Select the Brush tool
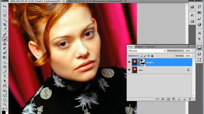 pos(5,39)
